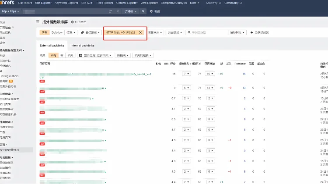Open Keywords Explorer in top navigation
The image size is (328, 184).
click(x=66, y=3)
